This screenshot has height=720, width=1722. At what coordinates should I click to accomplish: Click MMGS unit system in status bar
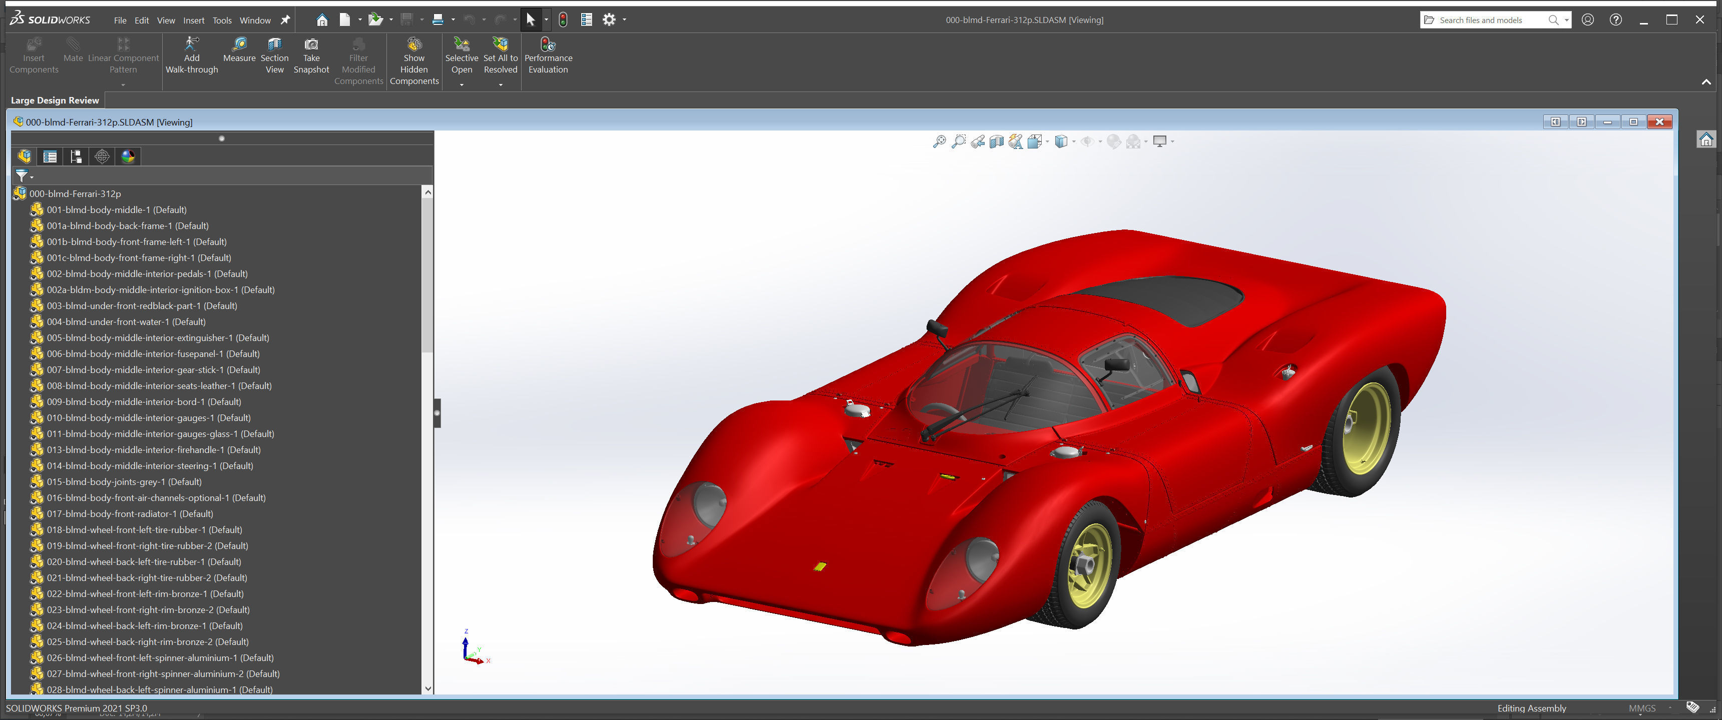click(x=1642, y=708)
